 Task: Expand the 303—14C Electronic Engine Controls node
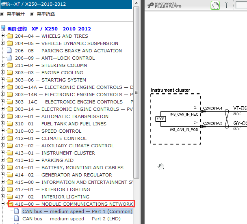tap(2, 101)
